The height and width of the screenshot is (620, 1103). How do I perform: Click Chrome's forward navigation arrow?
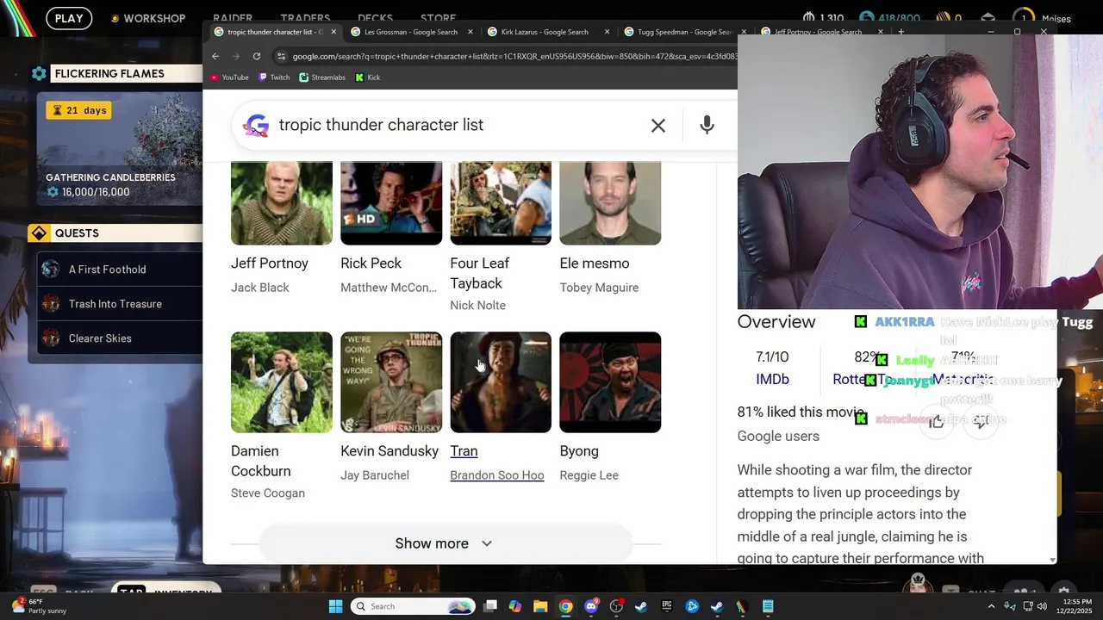(x=236, y=56)
